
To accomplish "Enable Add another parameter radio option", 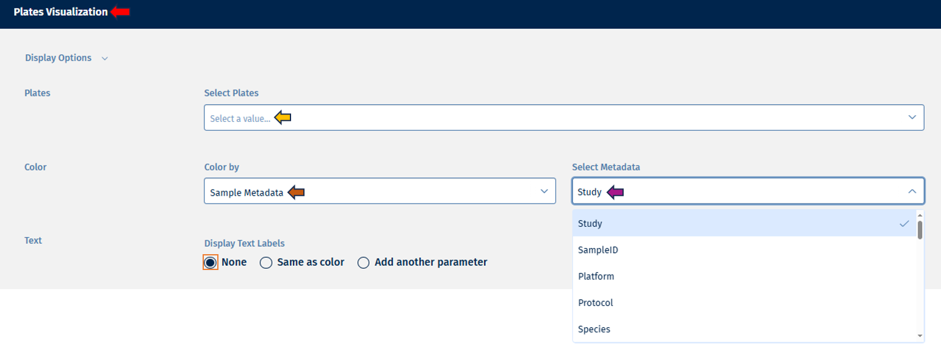I will [x=364, y=263].
